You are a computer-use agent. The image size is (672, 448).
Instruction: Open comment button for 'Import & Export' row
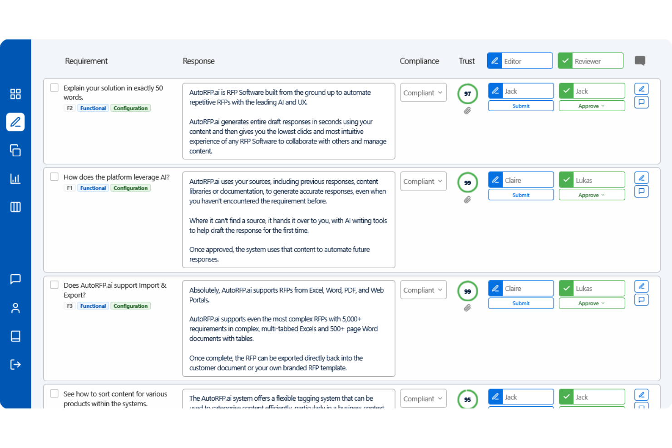pyautogui.click(x=642, y=300)
